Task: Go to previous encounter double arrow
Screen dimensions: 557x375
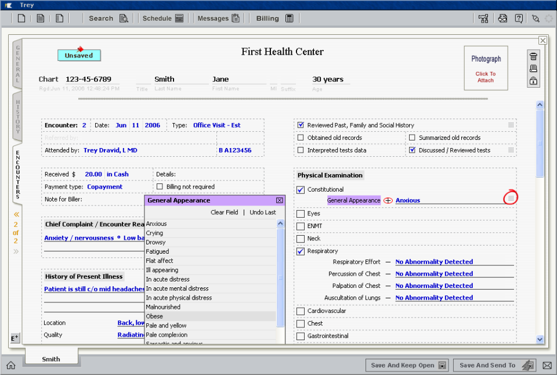Action: point(16,214)
